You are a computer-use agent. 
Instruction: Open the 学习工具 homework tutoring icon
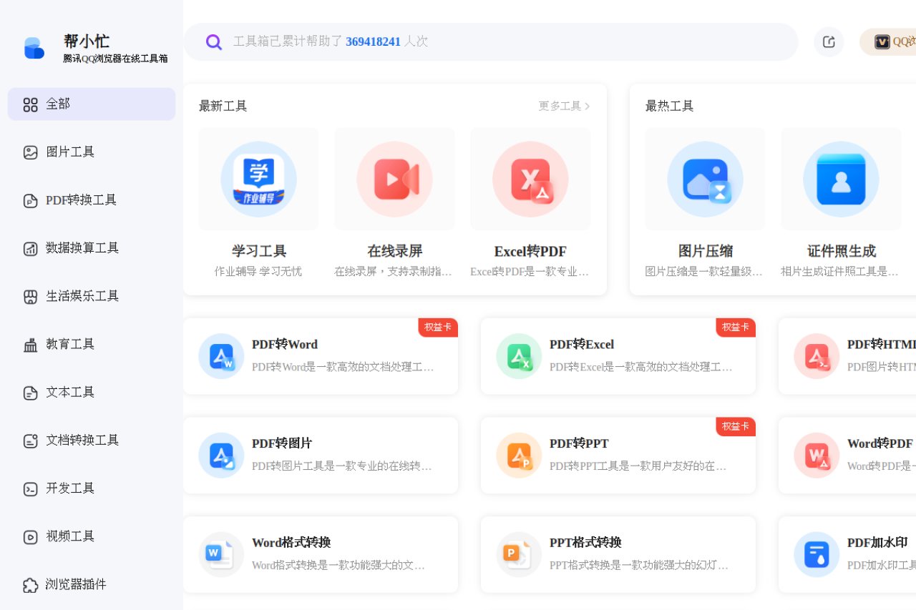(258, 179)
